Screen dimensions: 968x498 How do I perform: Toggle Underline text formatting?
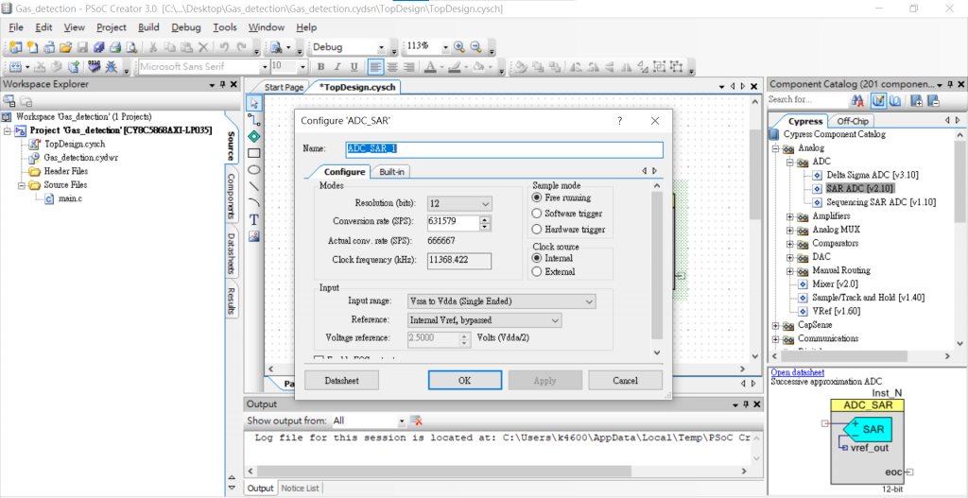pyautogui.click(x=354, y=67)
